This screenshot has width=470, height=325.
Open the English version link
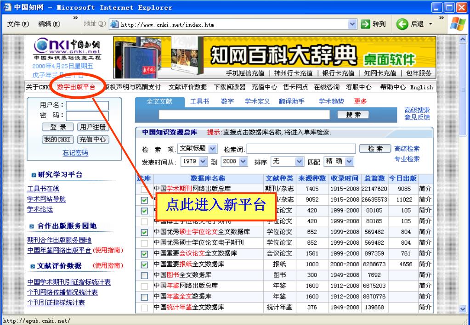pyautogui.click(x=421, y=87)
